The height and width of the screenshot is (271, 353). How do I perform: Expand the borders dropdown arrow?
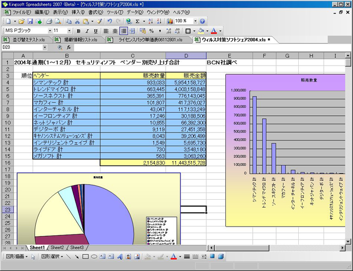click(194, 31)
